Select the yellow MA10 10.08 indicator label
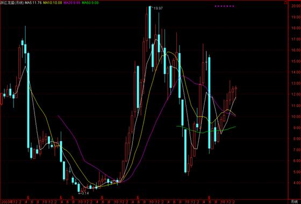 pyautogui.click(x=53, y=3)
